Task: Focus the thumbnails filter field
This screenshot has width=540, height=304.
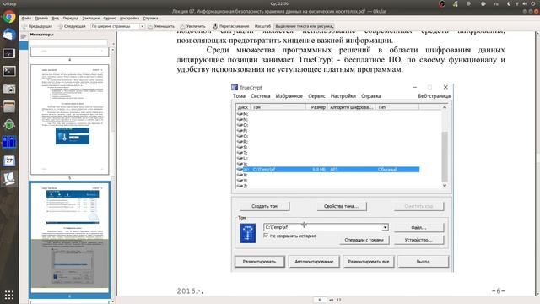Action: 68,43
